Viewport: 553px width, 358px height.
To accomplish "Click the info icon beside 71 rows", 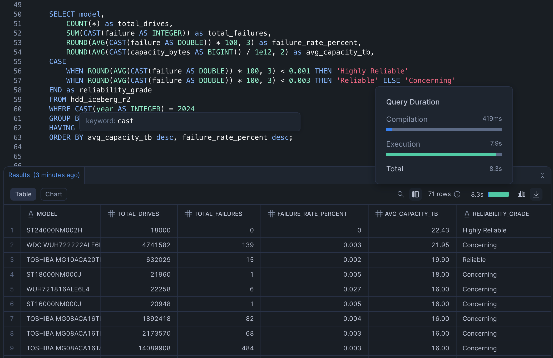I will [x=457, y=194].
